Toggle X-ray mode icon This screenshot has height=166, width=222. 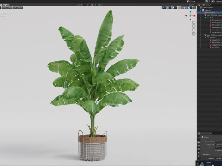point(179,8)
